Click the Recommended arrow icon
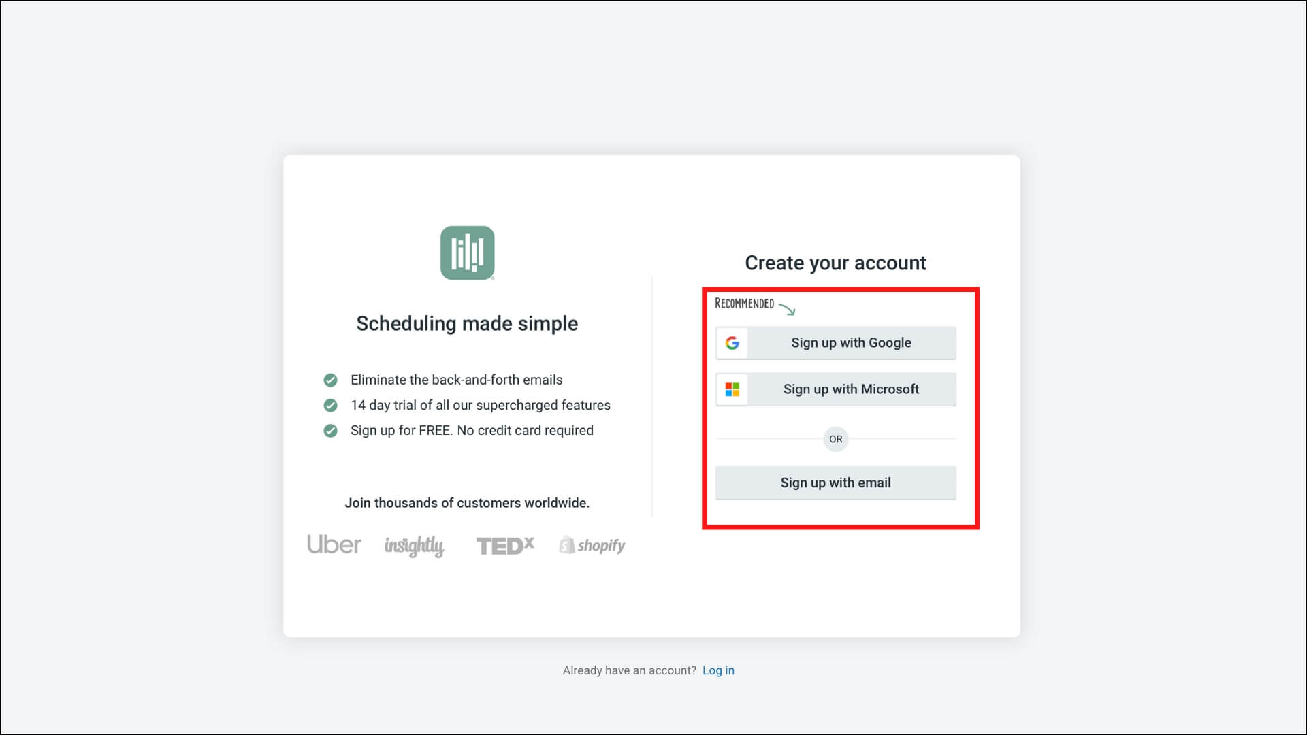This screenshot has height=735, width=1307. coord(788,309)
